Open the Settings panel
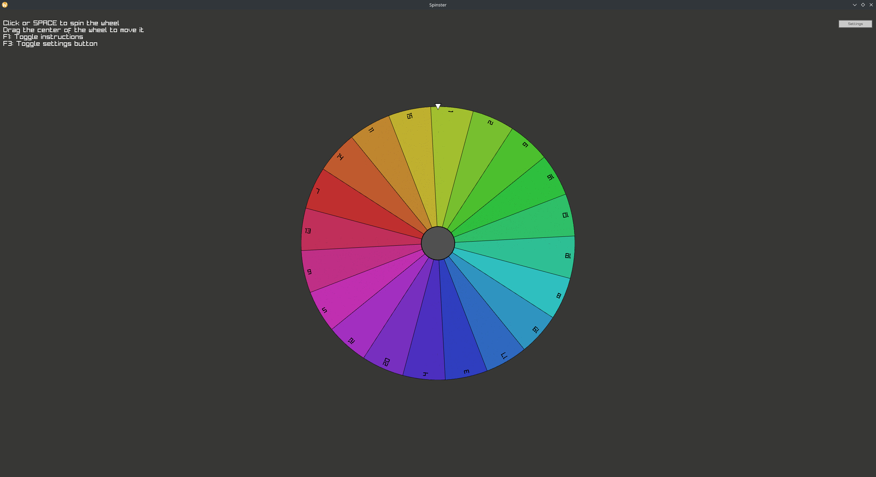 click(855, 24)
